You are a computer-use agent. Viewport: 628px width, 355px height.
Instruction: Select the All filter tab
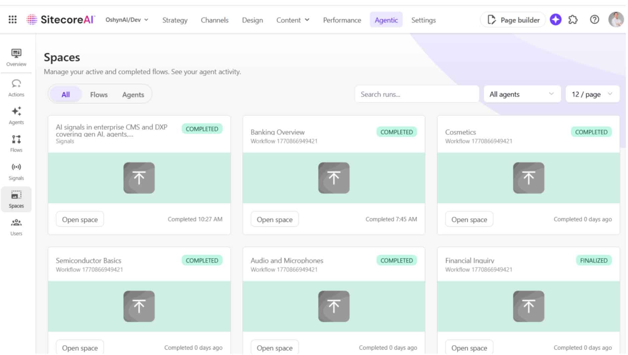(66, 95)
